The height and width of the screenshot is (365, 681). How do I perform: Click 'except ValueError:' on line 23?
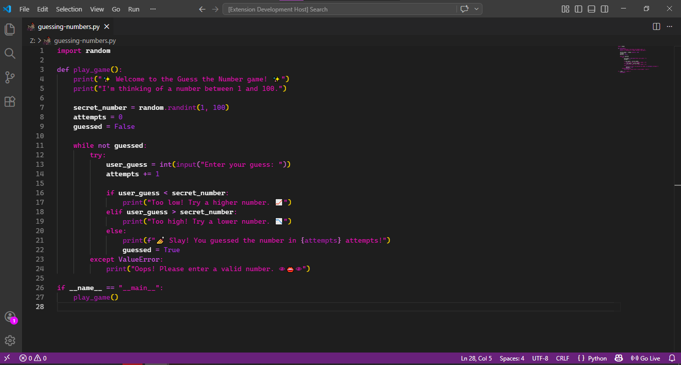pos(126,260)
